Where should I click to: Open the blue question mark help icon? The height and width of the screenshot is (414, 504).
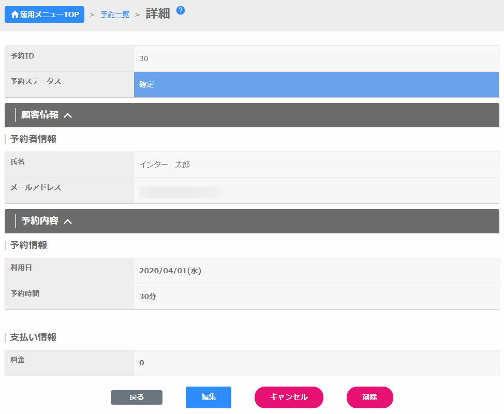point(181,10)
